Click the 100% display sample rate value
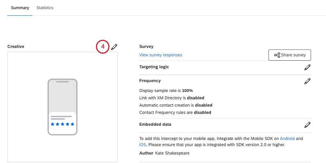Viewport: 326px width, 163px height. [x=187, y=91]
